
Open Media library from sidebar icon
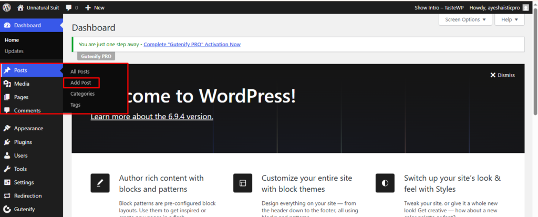click(x=7, y=84)
